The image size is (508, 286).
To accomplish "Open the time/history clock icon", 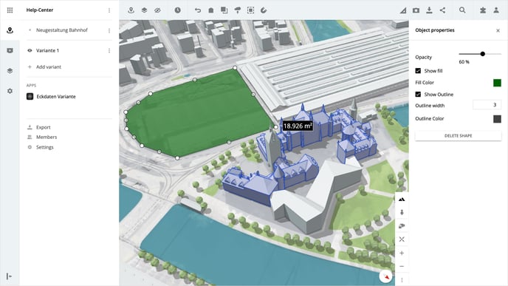I will click(177, 10).
